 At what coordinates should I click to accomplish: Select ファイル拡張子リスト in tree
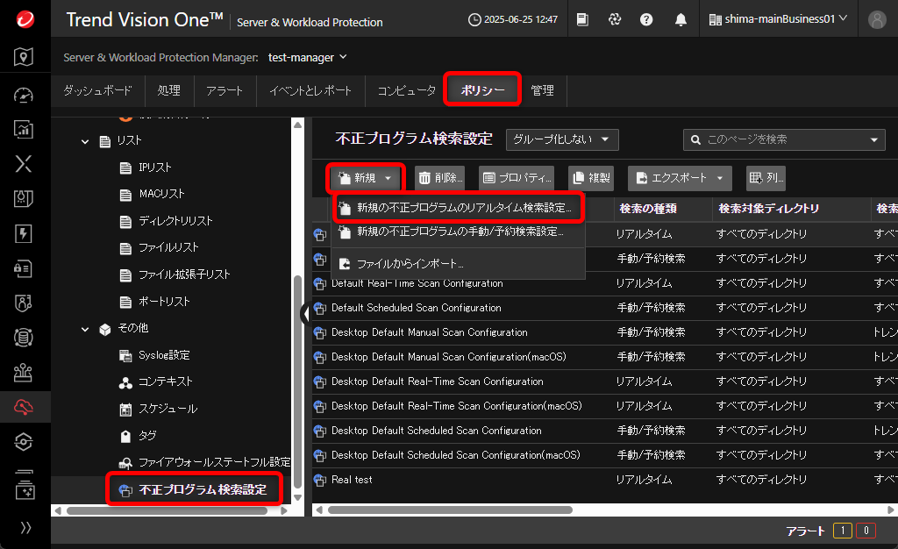click(x=184, y=274)
